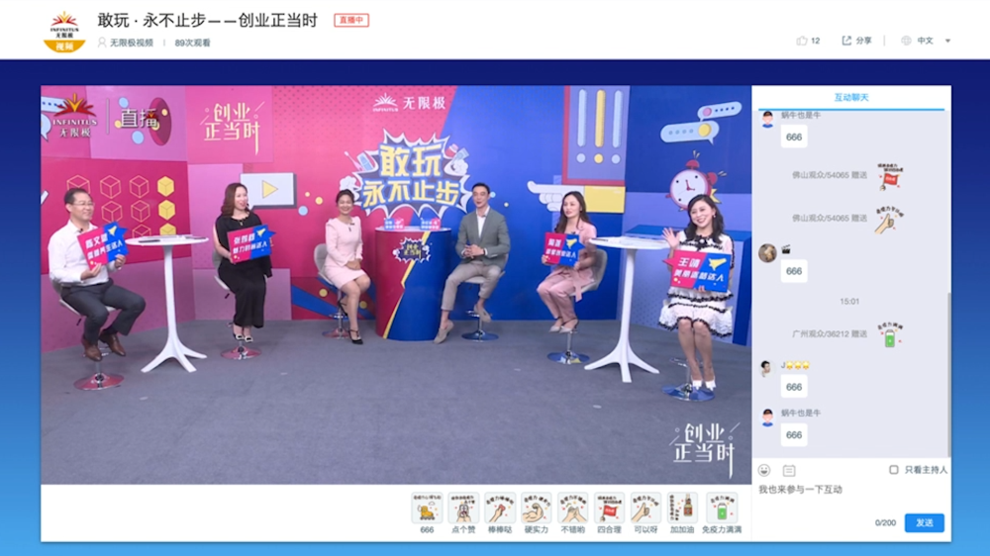Click the live video player area
Viewport: 990px width, 556px height.
[x=396, y=285]
